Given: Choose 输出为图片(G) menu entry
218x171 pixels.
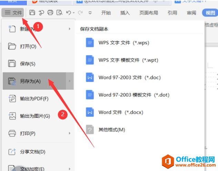Looking at the screenshot, I should click(x=38, y=116).
